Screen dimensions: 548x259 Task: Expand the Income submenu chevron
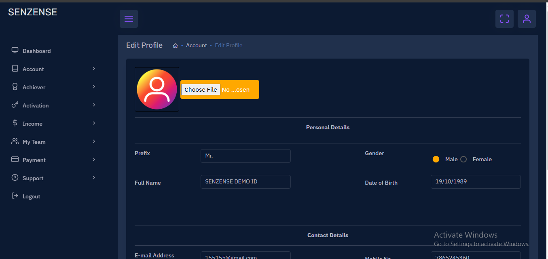click(94, 123)
